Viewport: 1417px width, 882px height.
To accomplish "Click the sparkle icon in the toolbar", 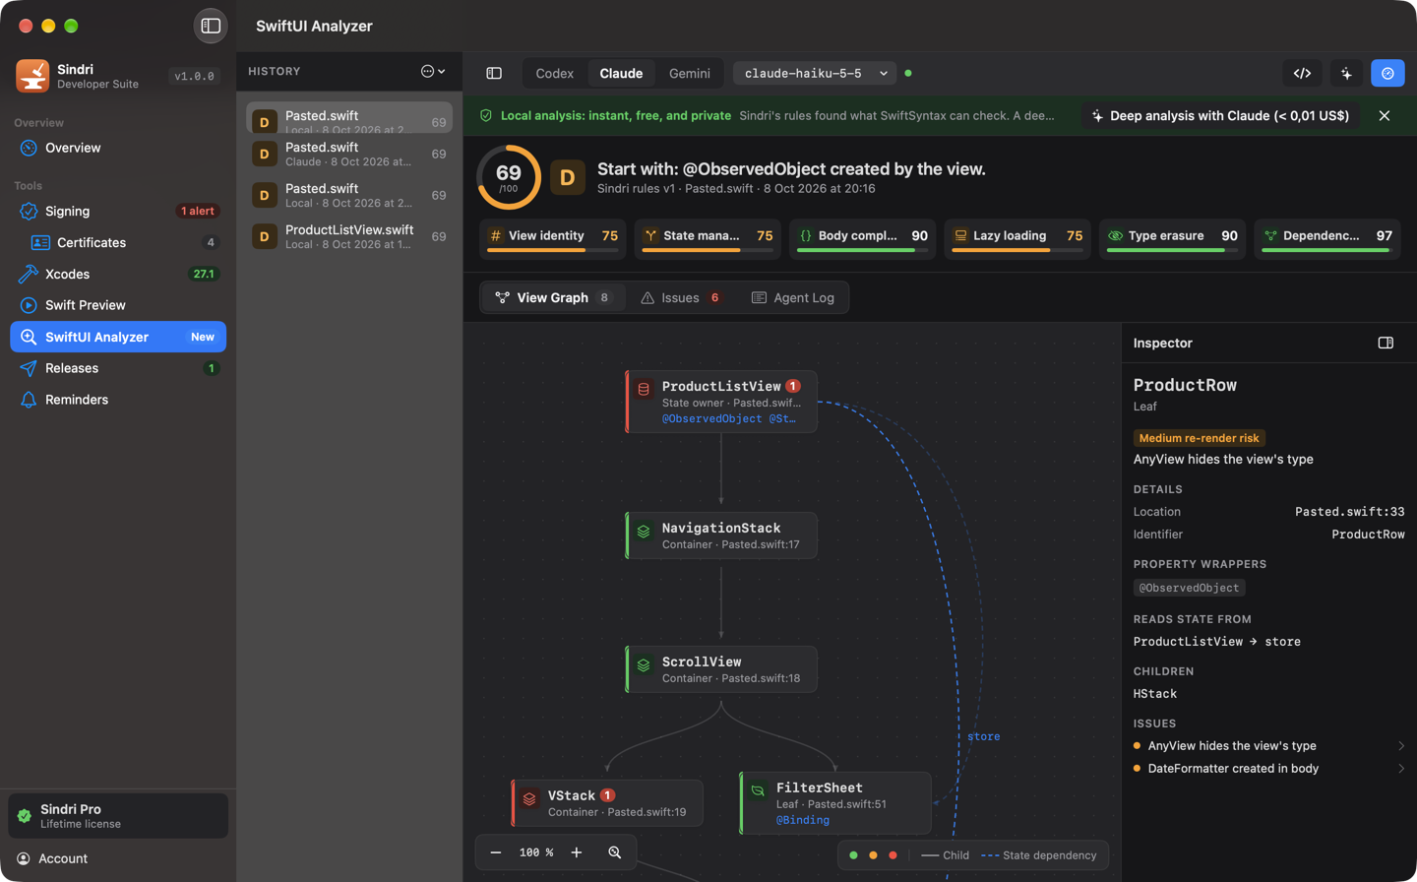I will pyautogui.click(x=1346, y=73).
